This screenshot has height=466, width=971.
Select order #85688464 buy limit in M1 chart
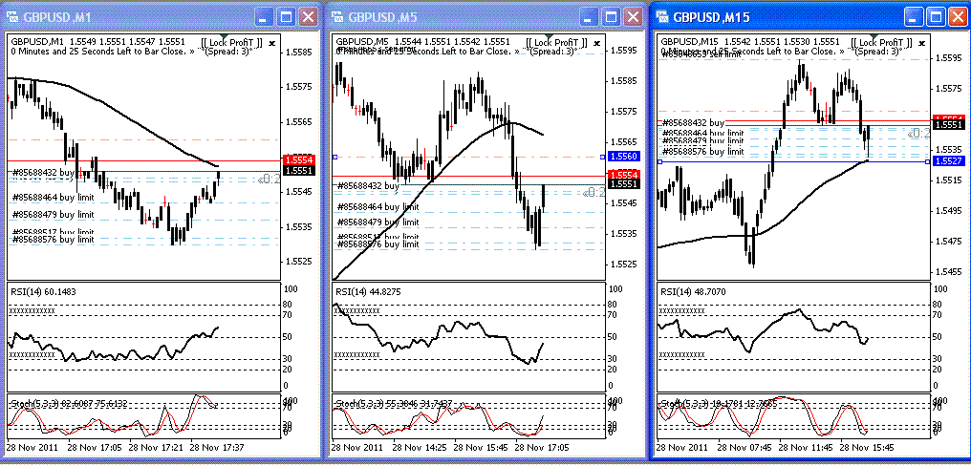click(x=53, y=197)
